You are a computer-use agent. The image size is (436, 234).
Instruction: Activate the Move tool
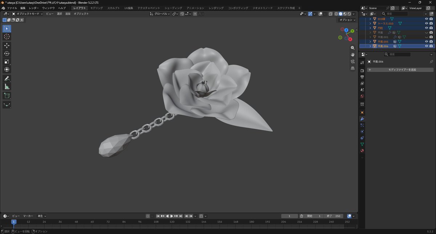[x=7, y=46]
